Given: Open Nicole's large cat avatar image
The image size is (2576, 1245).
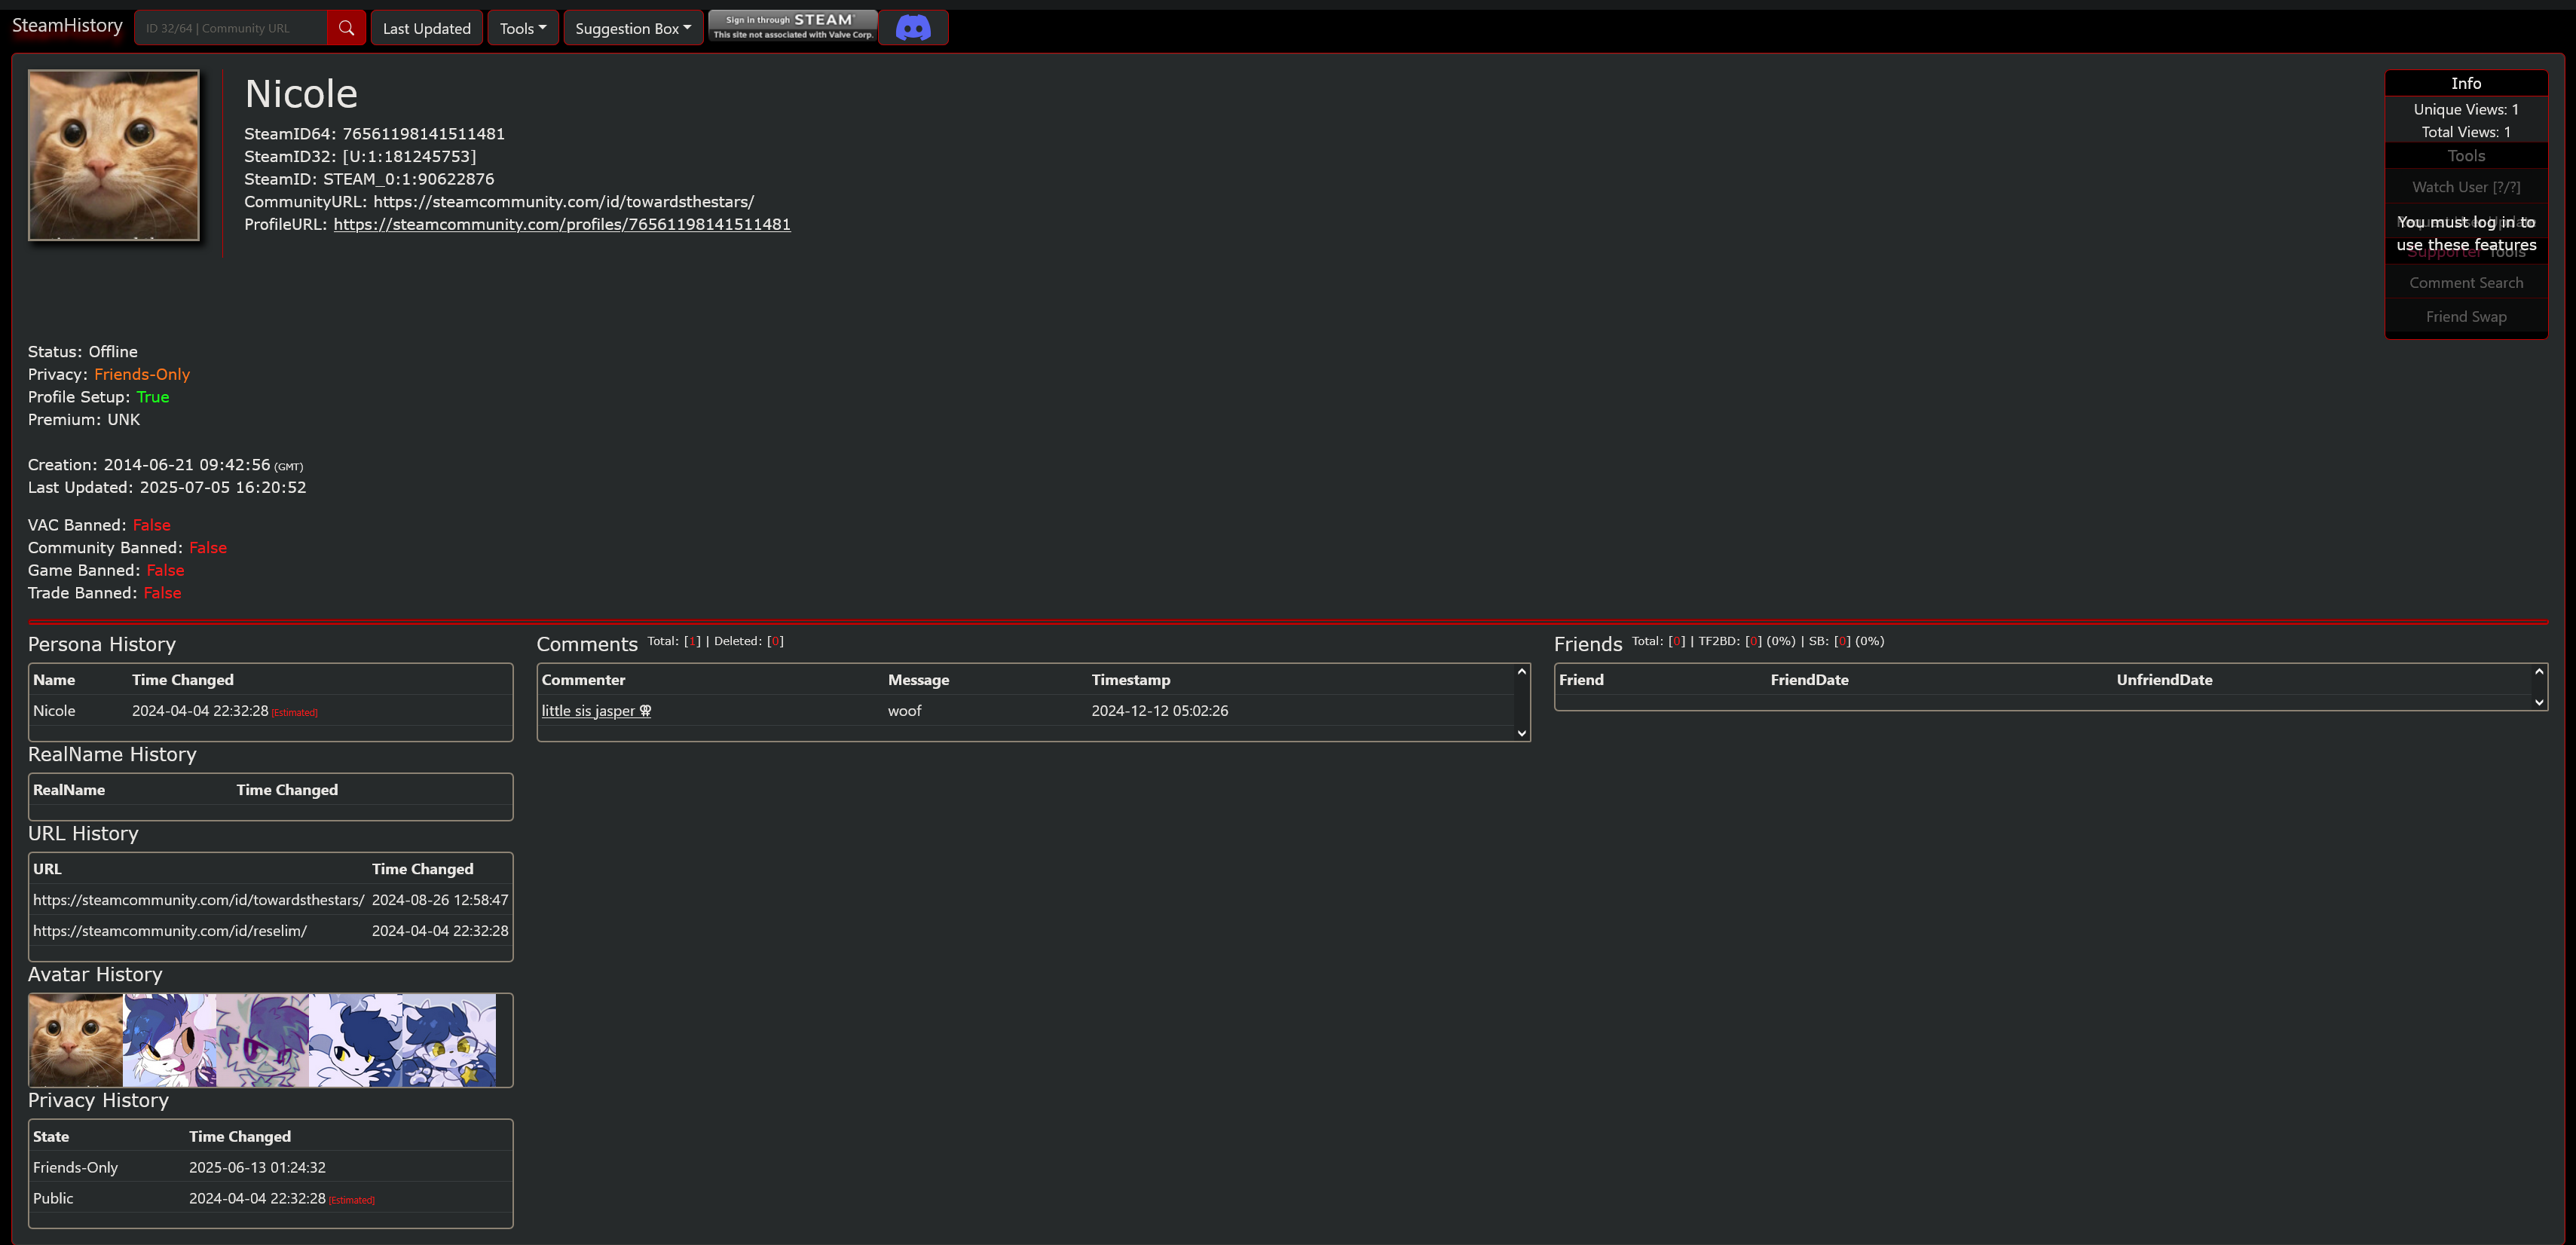Looking at the screenshot, I should 114,155.
